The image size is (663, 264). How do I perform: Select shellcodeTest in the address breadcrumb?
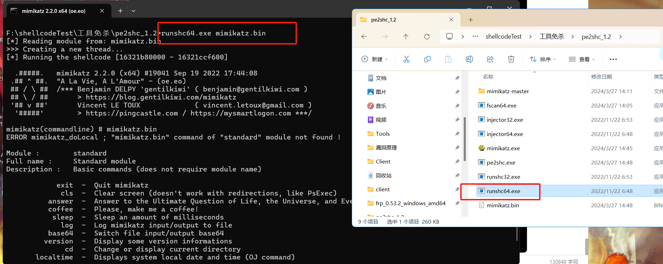pos(504,37)
